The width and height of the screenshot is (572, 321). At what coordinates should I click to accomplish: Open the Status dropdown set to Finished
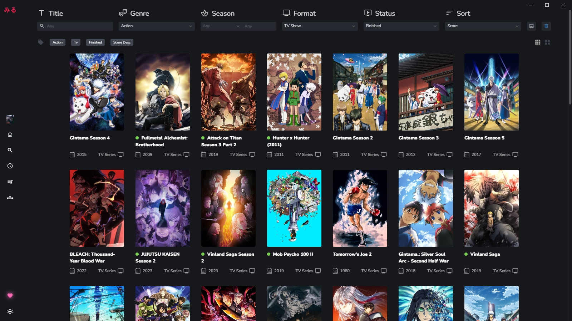pyautogui.click(x=401, y=26)
